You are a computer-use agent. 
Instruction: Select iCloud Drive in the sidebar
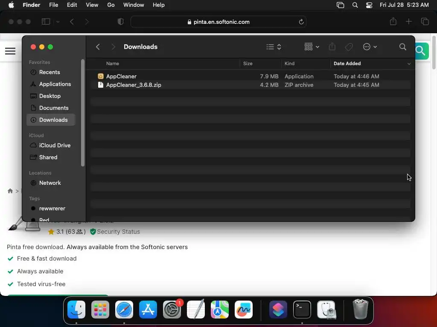coord(51,146)
